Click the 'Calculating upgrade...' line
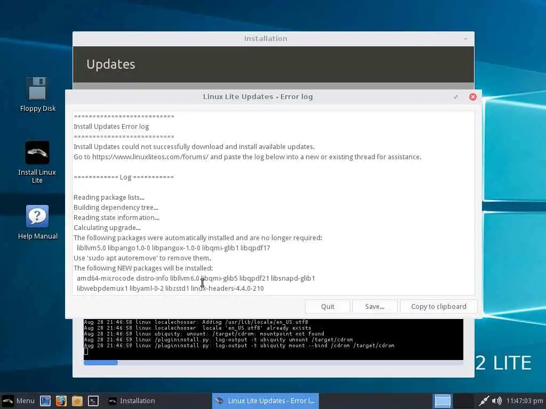The height and width of the screenshot is (409, 546). 107,228
